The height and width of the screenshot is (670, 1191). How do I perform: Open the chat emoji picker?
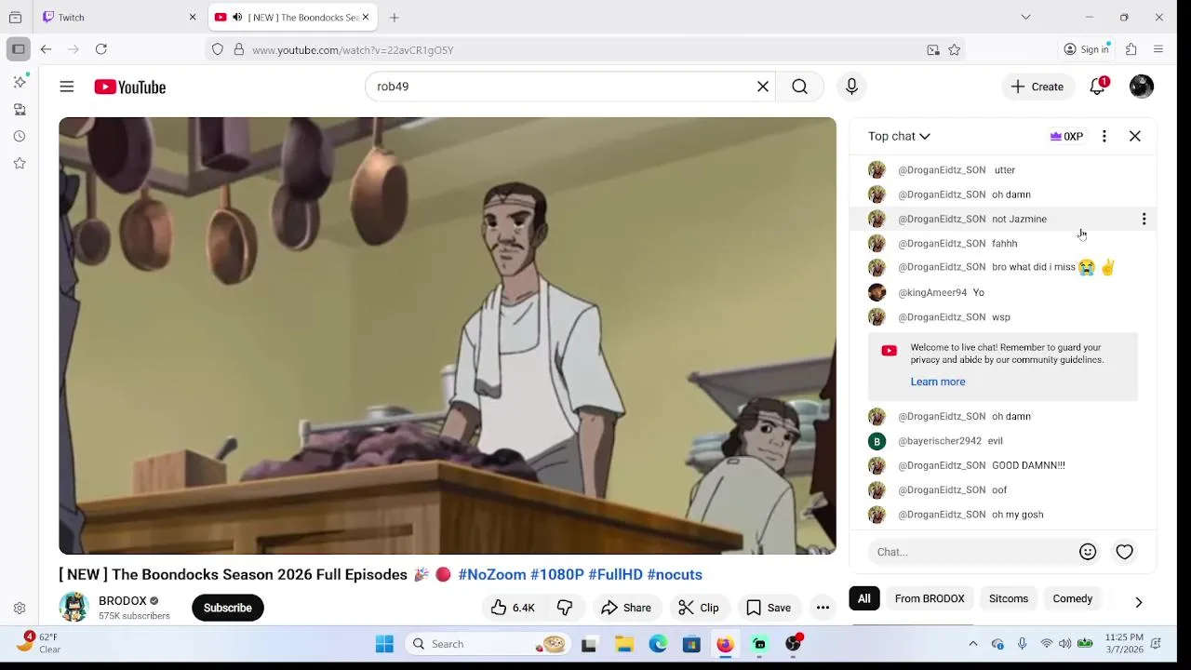point(1087,552)
